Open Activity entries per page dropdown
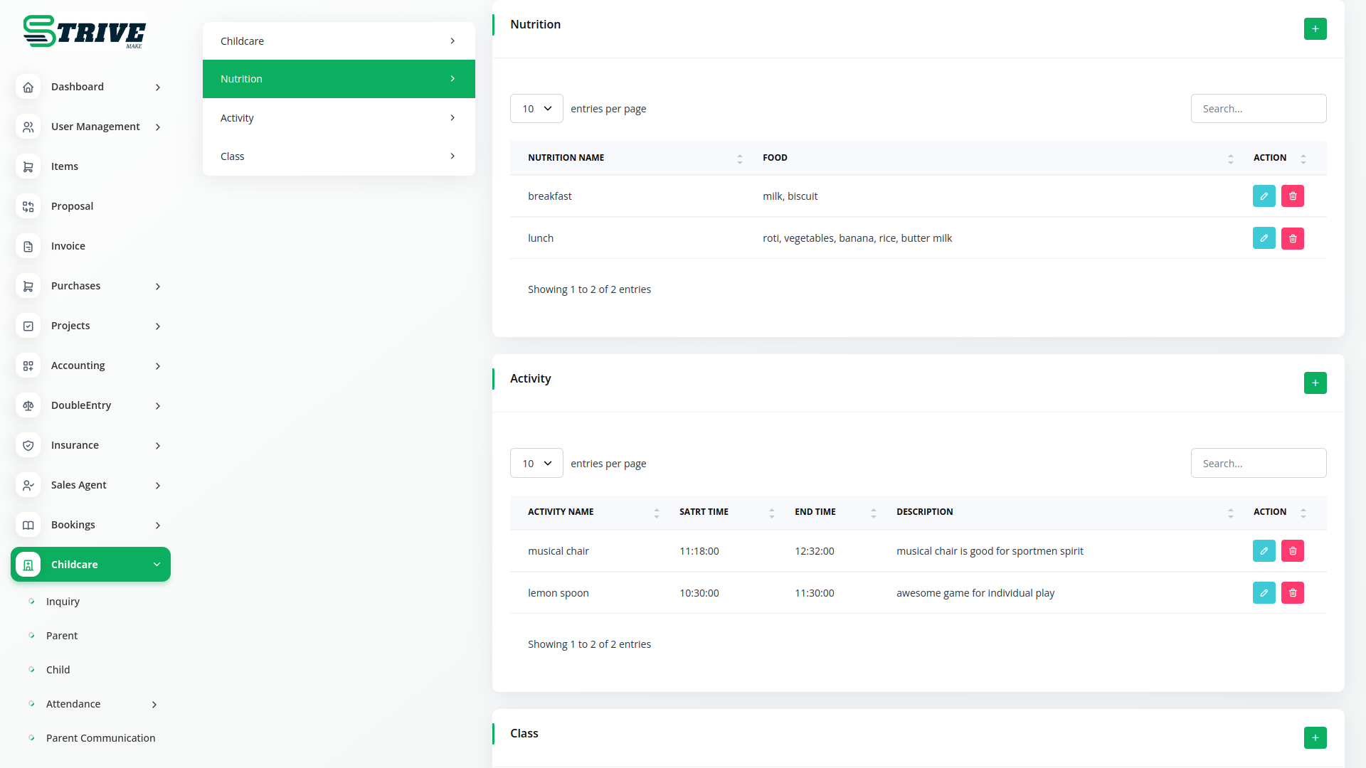 [x=536, y=464]
